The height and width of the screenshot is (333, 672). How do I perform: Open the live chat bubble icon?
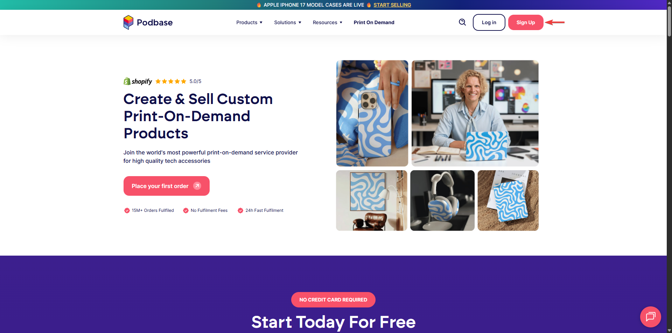[x=650, y=317]
